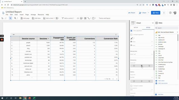The image size is (179, 100).
Task: Select the Browser field in Data panel
Action: tap(160, 44)
